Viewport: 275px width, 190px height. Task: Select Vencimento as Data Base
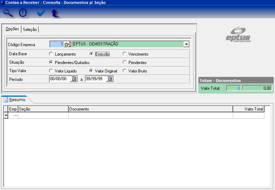124,54
